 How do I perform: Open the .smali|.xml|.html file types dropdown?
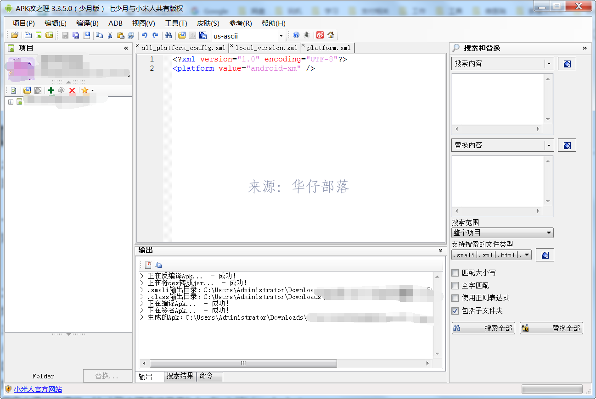pyautogui.click(x=491, y=255)
